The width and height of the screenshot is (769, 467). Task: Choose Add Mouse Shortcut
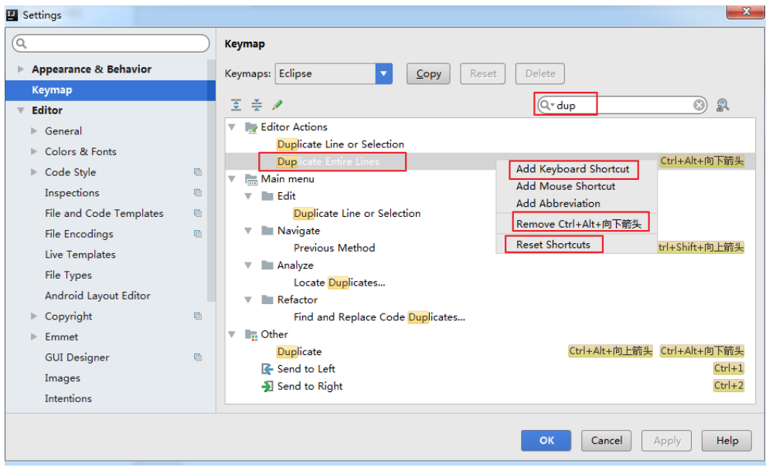pyautogui.click(x=566, y=186)
